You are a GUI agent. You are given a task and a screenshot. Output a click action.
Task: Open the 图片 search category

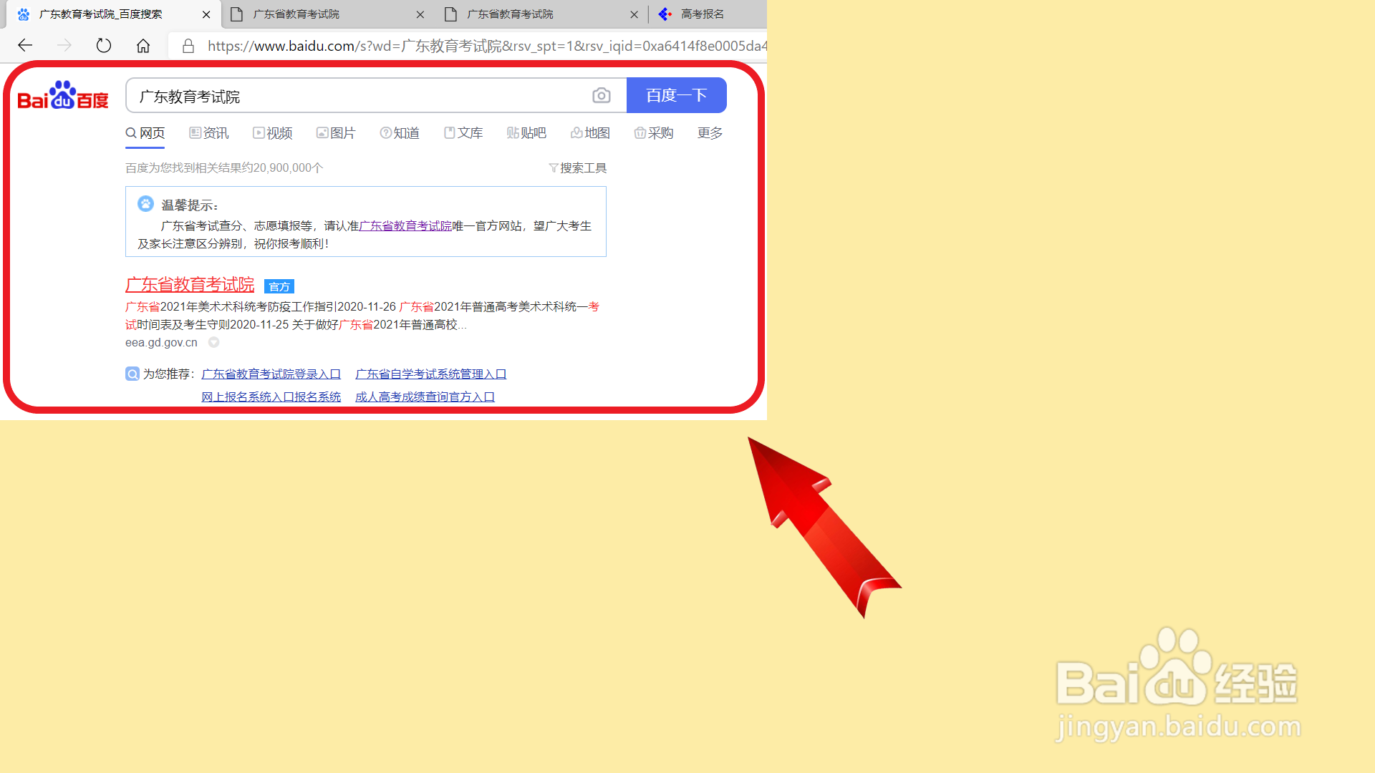(336, 133)
